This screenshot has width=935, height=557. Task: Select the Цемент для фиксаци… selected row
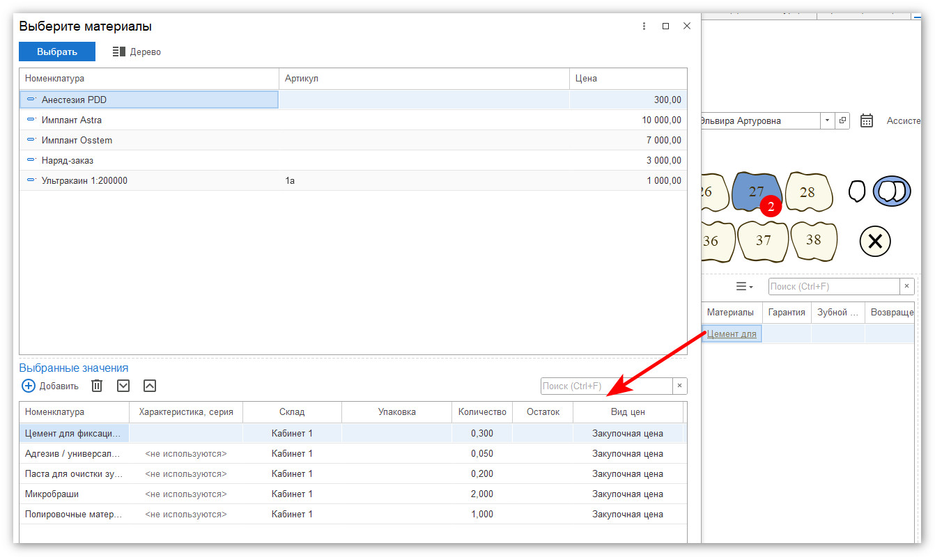[353, 433]
